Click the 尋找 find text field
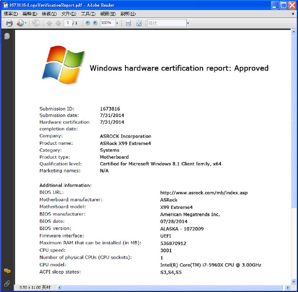 pos(166,23)
